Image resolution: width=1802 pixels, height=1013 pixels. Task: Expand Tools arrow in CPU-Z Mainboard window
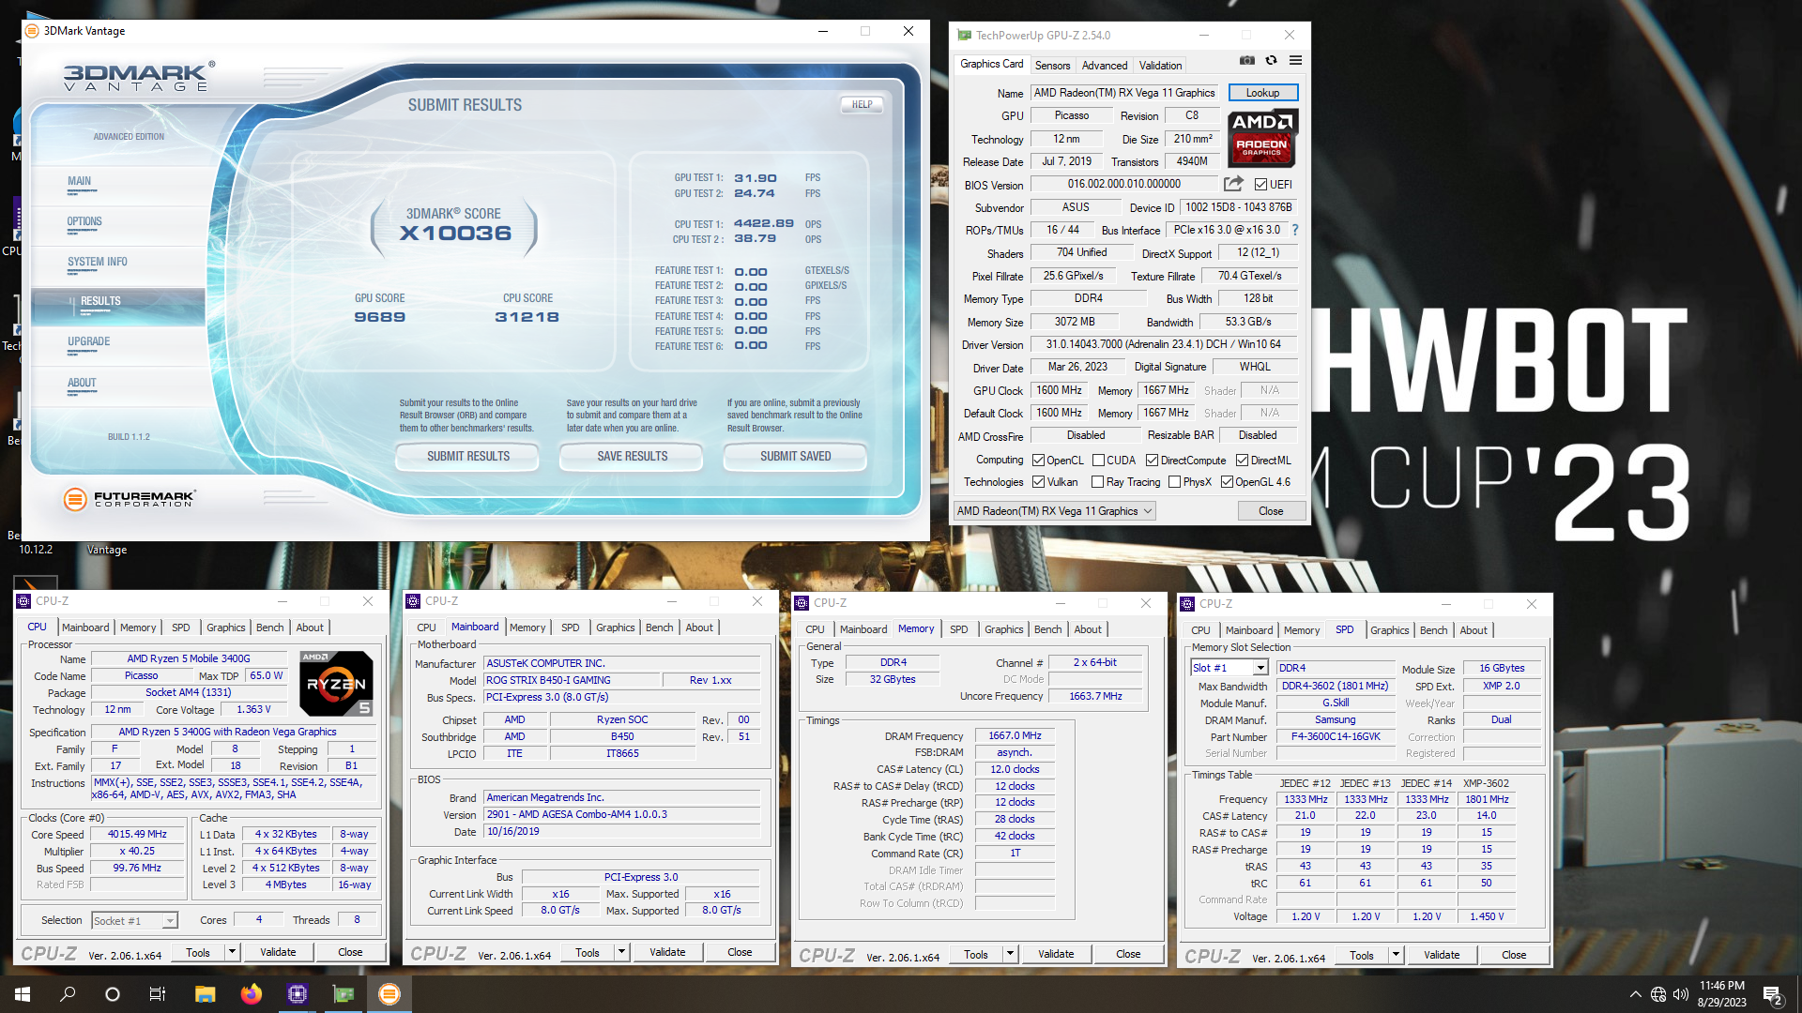tap(621, 952)
